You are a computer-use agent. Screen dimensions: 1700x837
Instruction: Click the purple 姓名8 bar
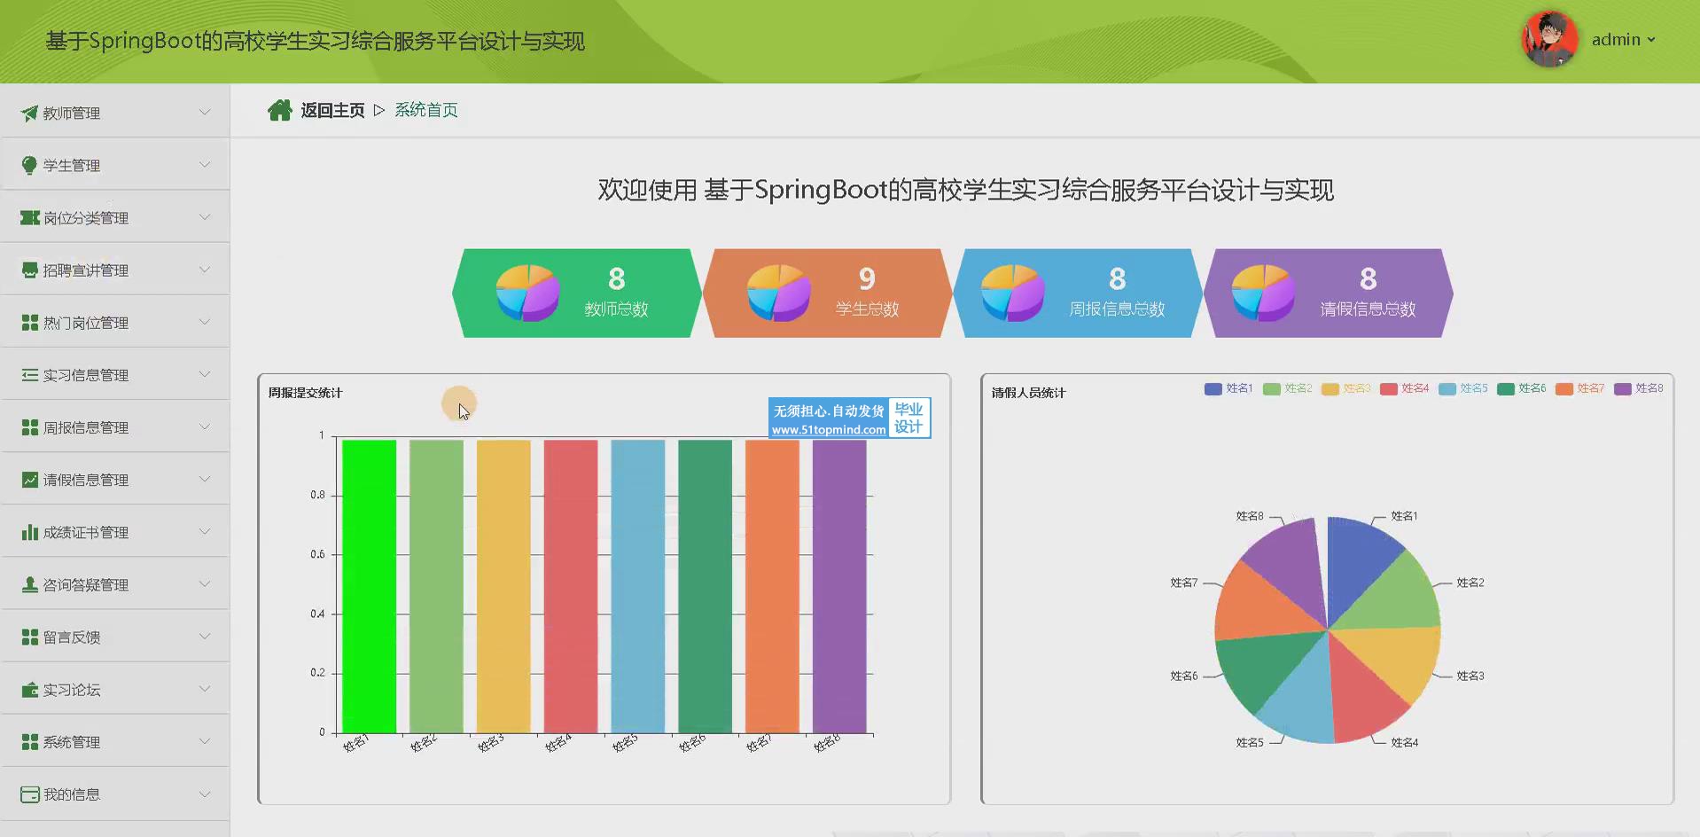(x=839, y=586)
